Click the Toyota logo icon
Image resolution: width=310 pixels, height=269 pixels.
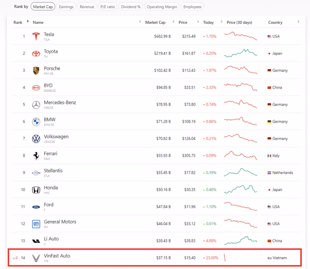(36, 53)
